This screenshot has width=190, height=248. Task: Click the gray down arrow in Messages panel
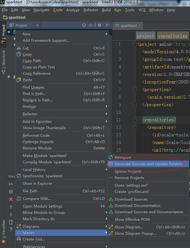tap(11, 214)
